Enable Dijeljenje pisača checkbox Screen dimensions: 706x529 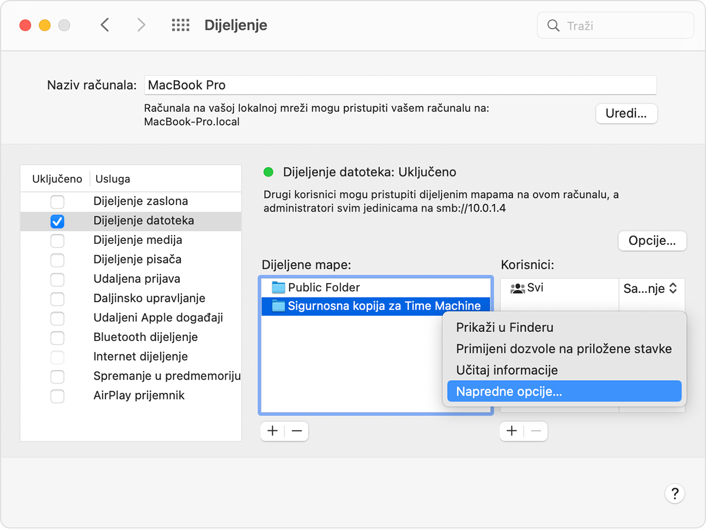pos(57,260)
